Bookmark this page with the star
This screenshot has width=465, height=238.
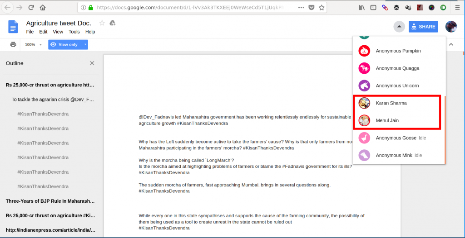coord(322,8)
